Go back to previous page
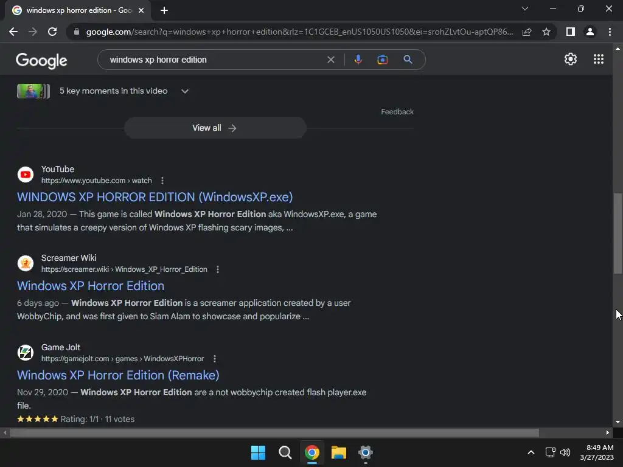The width and height of the screenshot is (623, 467). (13, 32)
